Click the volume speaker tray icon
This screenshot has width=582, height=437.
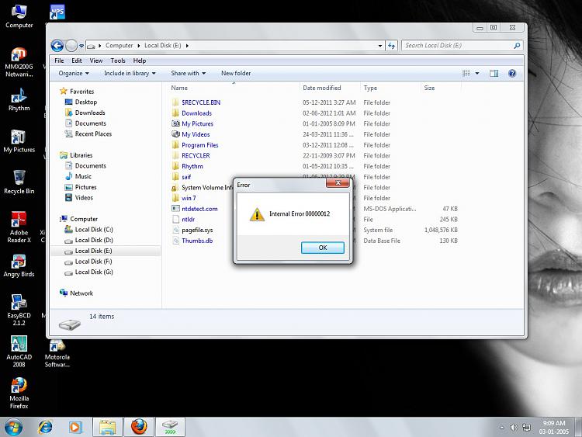514,428
